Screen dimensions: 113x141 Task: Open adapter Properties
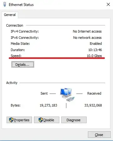(19, 120)
